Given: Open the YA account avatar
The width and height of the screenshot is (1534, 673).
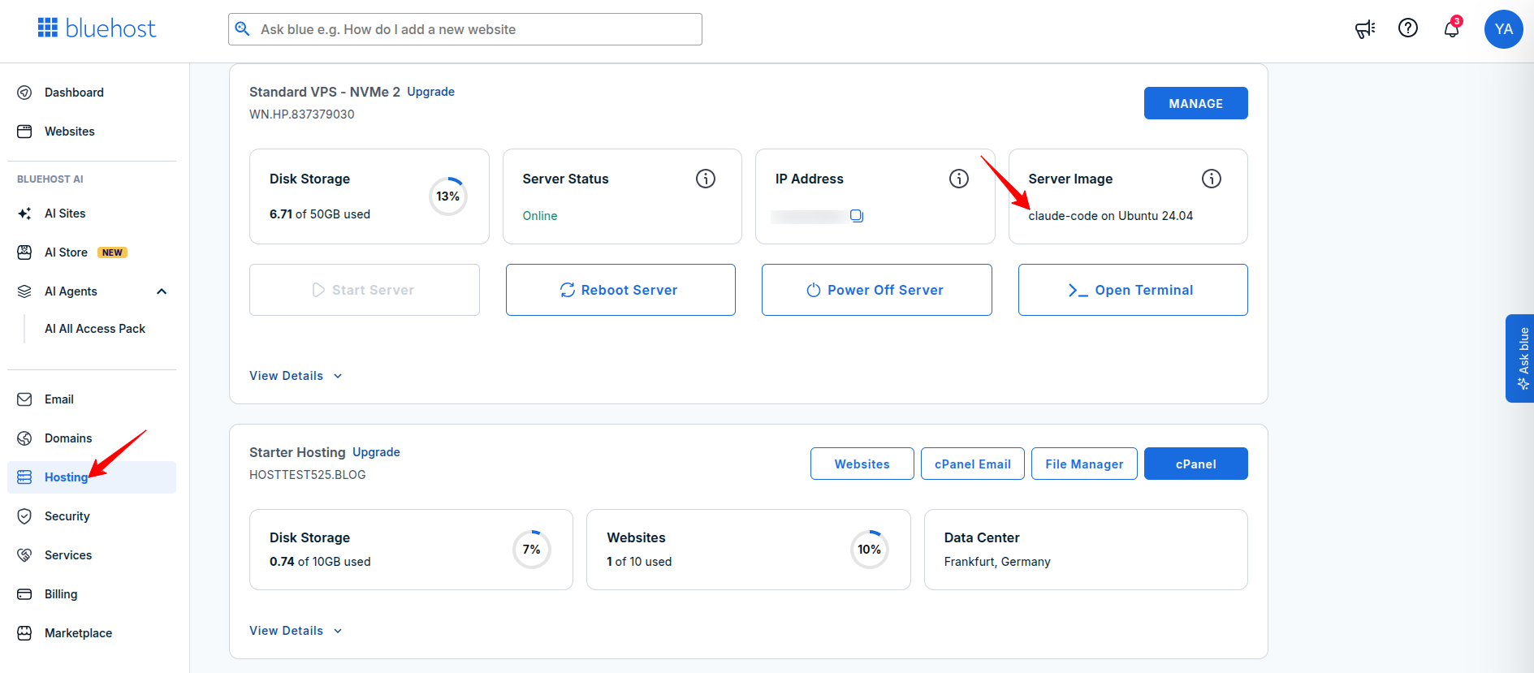Looking at the screenshot, I should [x=1503, y=29].
